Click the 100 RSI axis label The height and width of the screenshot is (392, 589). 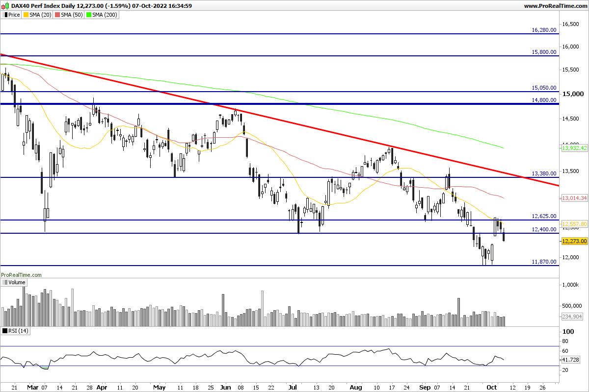tap(568, 332)
